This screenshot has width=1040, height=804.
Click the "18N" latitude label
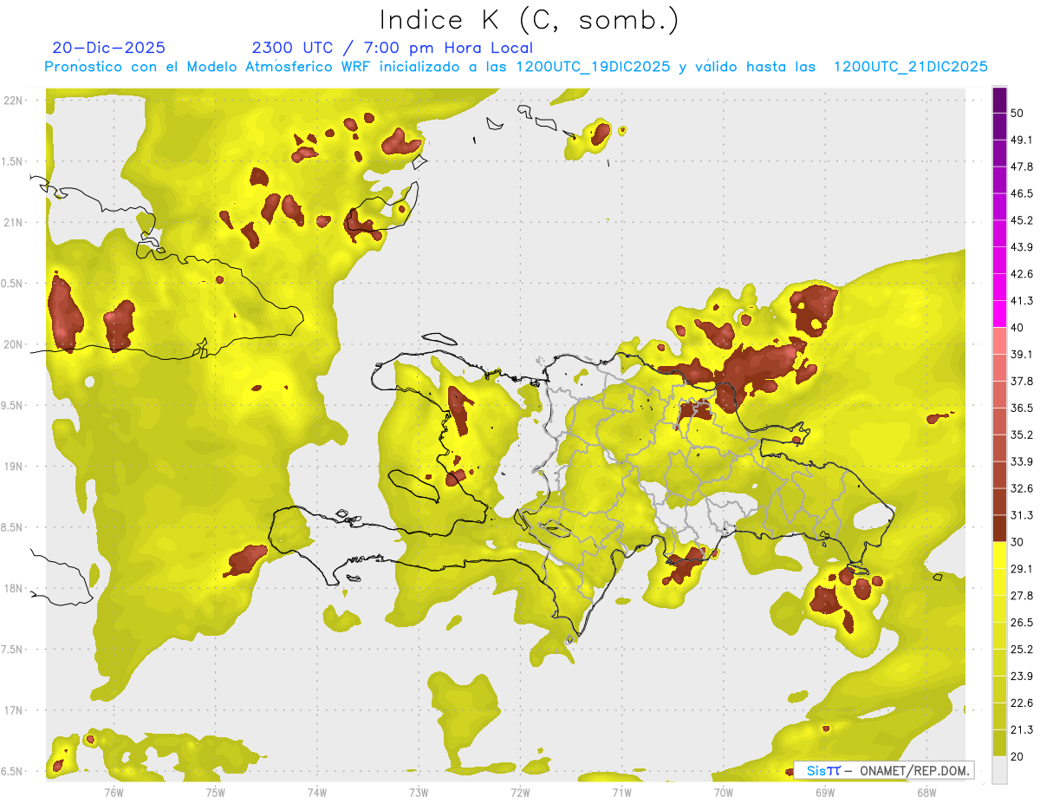(x=14, y=588)
